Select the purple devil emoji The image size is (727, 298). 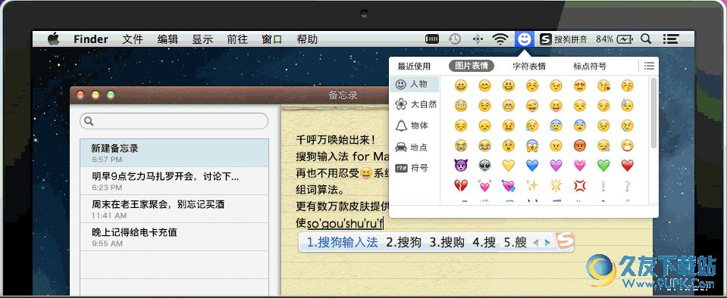[461, 165]
